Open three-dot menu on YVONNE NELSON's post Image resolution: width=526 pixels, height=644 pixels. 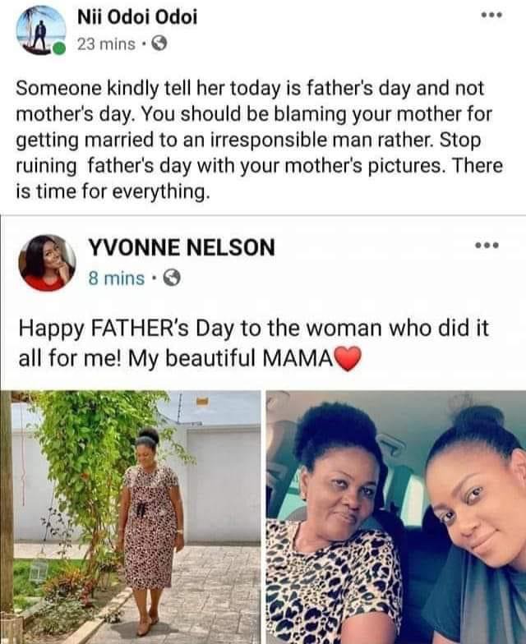[488, 246]
